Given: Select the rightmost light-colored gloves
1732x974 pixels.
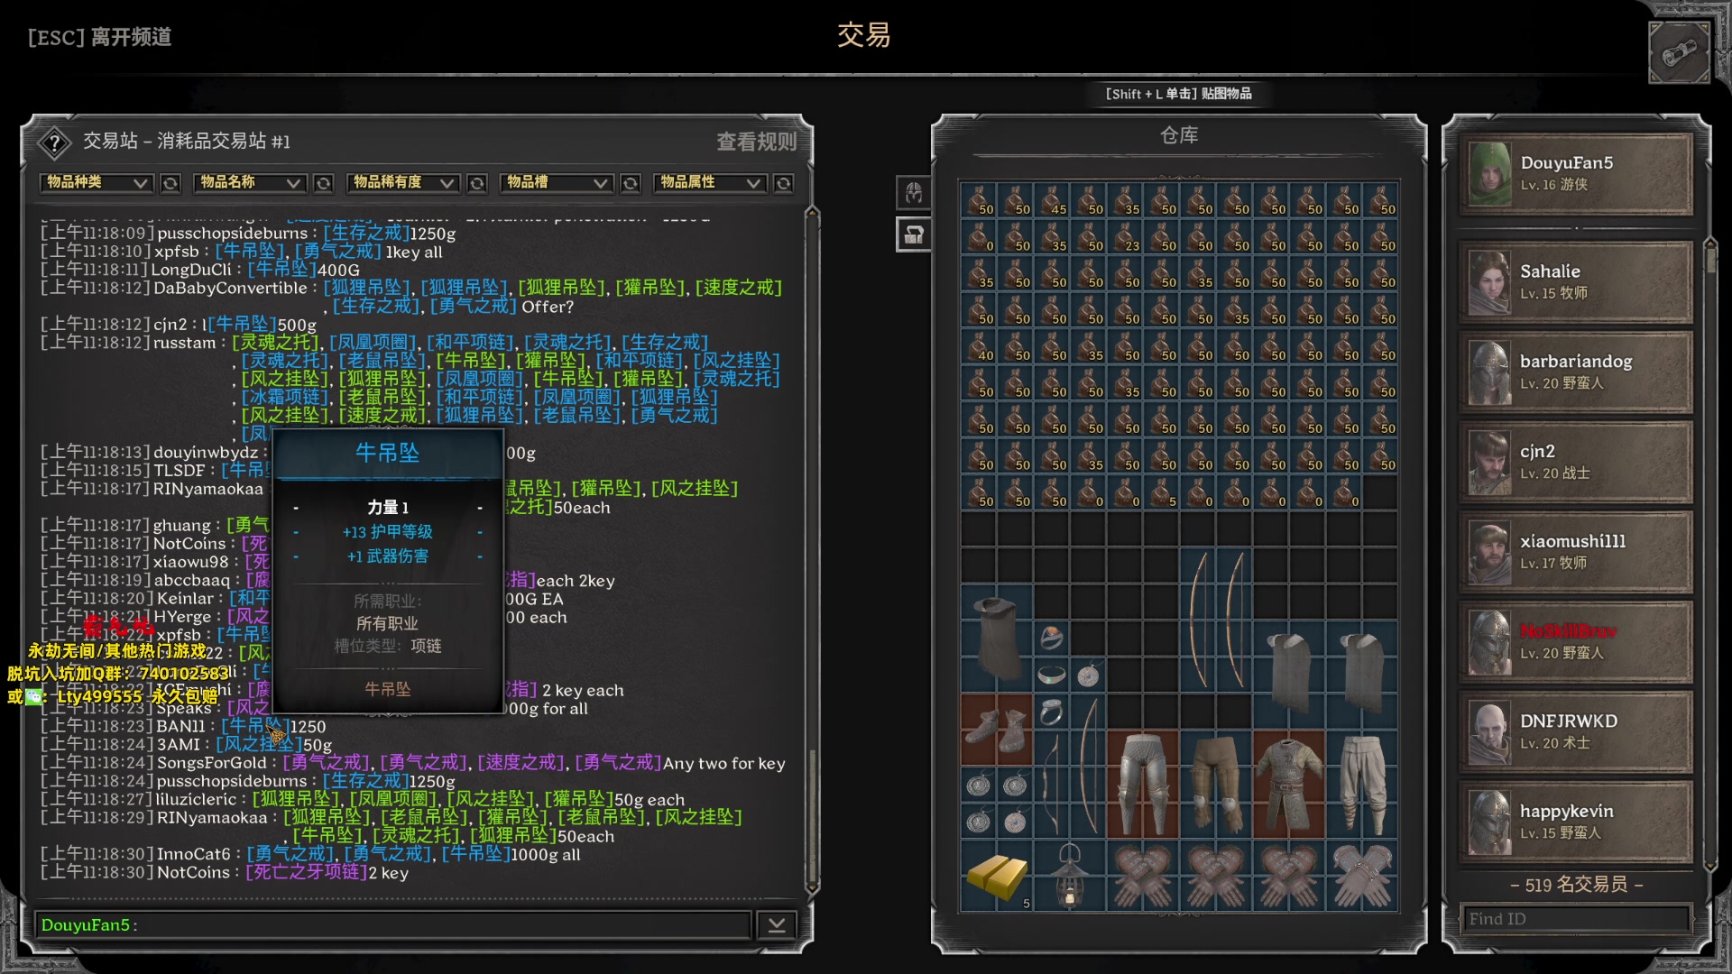Looking at the screenshot, I should coord(1362,876).
